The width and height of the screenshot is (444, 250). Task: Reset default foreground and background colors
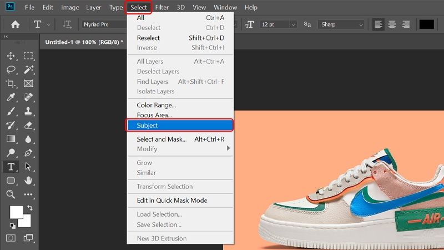(12, 226)
